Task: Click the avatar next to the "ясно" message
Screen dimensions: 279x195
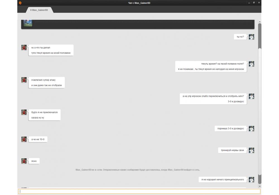Action: (24, 161)
